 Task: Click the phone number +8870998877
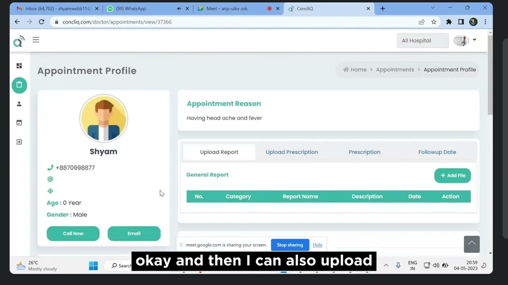click(x=75, y=167)
